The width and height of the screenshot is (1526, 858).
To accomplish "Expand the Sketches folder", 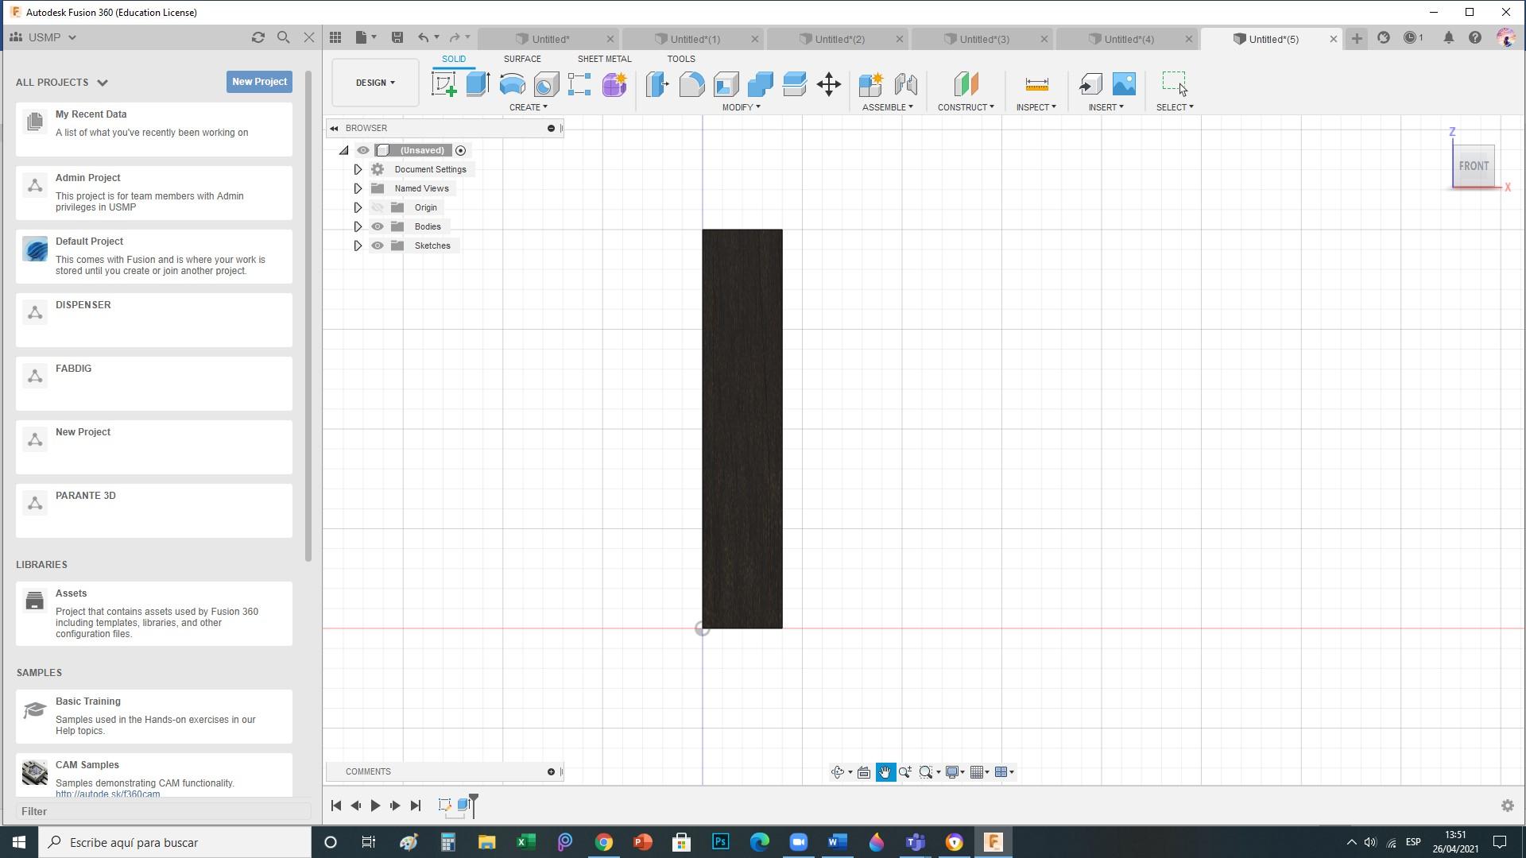I will coord(358,245).
